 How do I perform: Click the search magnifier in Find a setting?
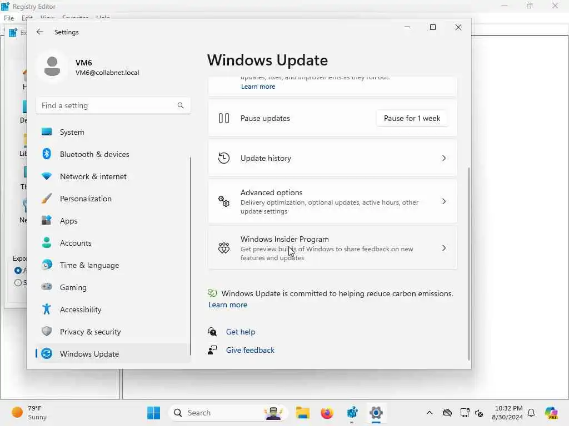181,105
